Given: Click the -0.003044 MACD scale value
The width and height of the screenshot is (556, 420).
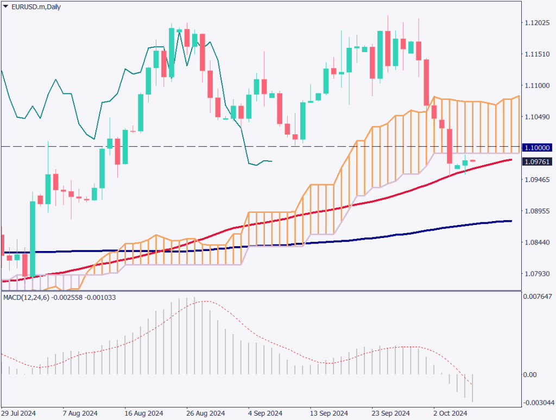Looking at the screenshot, I should tap(537, 403).
